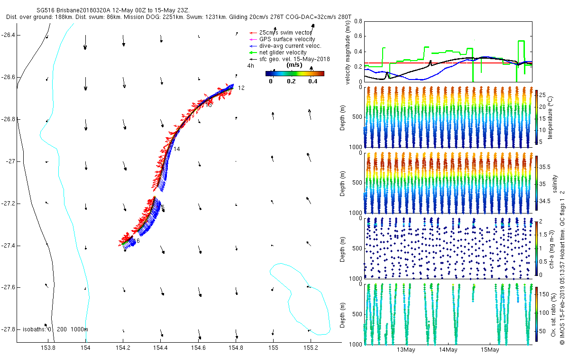
Task: Click the 'isobaths: 0 200 1000m' label
Action: click(55, 329)
